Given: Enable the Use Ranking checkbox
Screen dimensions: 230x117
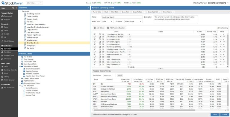Looking at the screenshot, I should point(218,28).
